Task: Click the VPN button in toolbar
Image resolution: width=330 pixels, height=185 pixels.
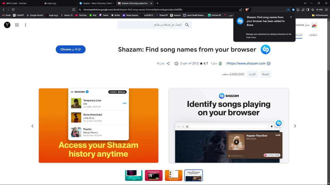Action: 319,10
